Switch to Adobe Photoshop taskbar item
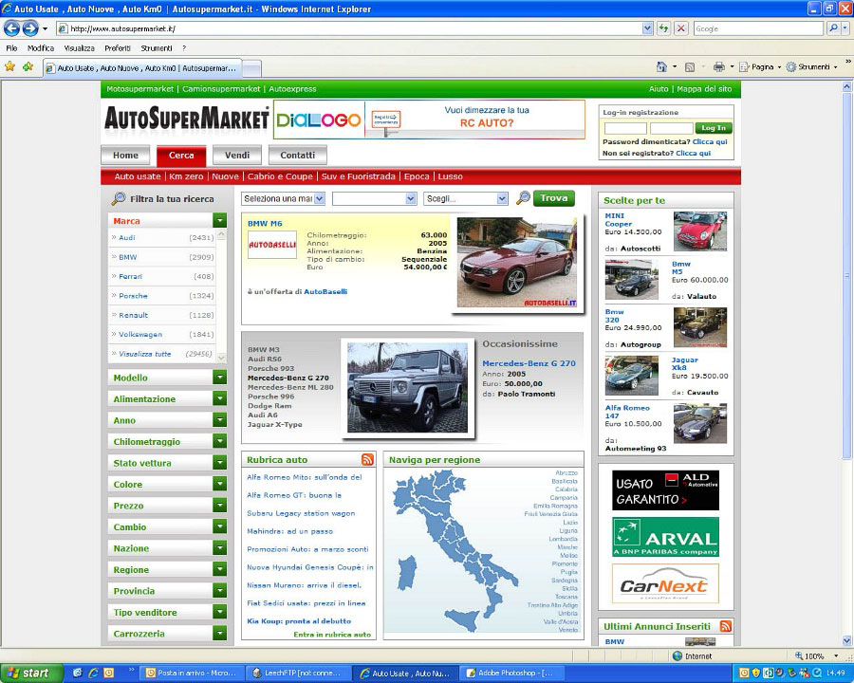This screenshot has width=854, height=683. tap(511, 674)
